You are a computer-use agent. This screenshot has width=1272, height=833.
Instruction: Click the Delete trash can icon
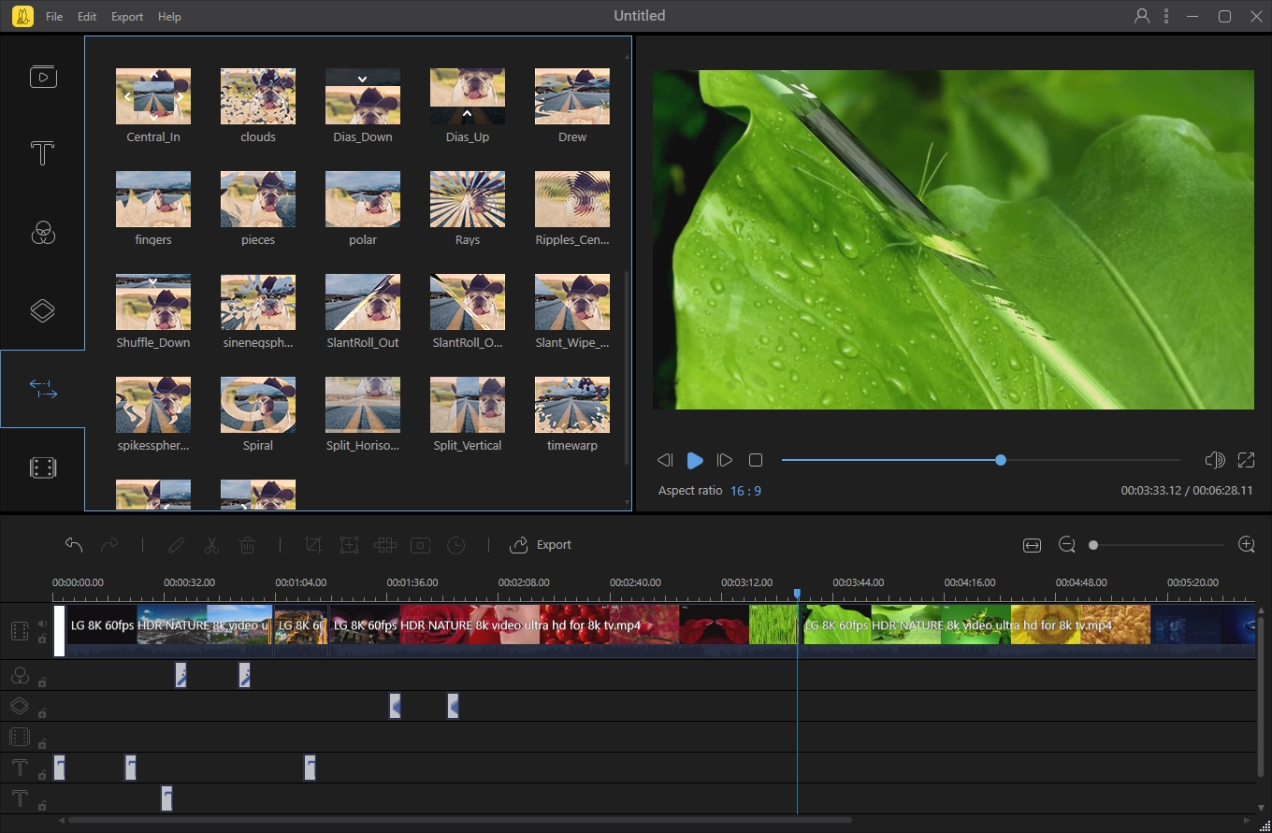pos(247,545)
